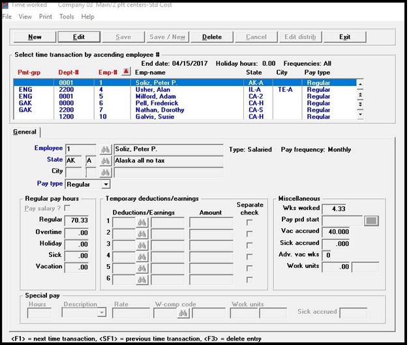Open the State lookup binoculars icon
Viewport: 409px width, 345px height.
(x=104, y=160)
